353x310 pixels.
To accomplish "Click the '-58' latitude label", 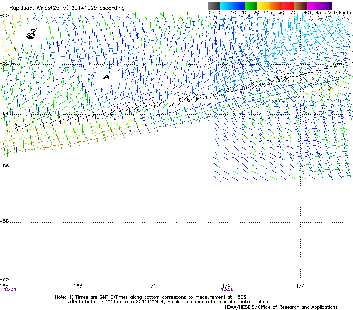I will [x=4, y=221].
